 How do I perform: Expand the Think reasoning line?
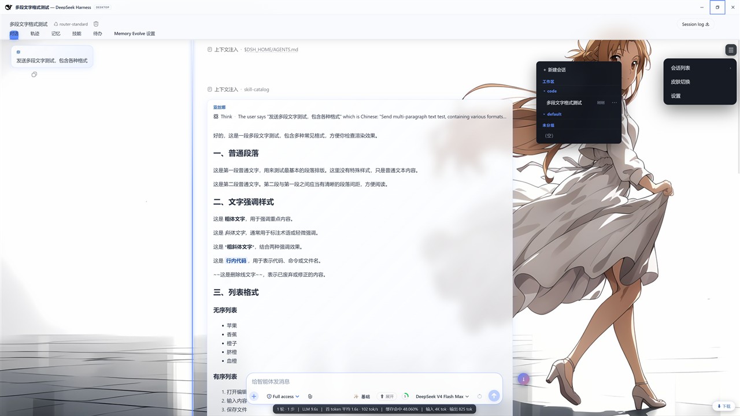(360, 116)
